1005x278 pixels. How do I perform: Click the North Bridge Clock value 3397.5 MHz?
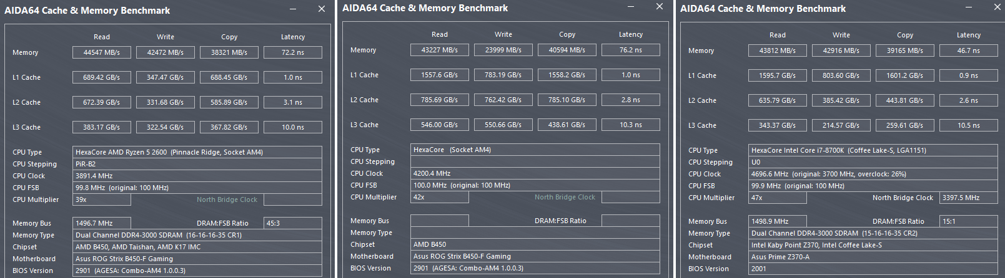coord(968,198)
